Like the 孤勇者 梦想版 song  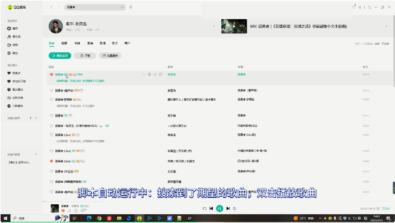pos(51,100)
